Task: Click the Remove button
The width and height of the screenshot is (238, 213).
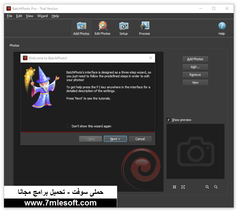Action: click(195, 75)
